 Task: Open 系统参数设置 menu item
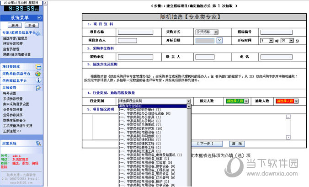(13, 99)
